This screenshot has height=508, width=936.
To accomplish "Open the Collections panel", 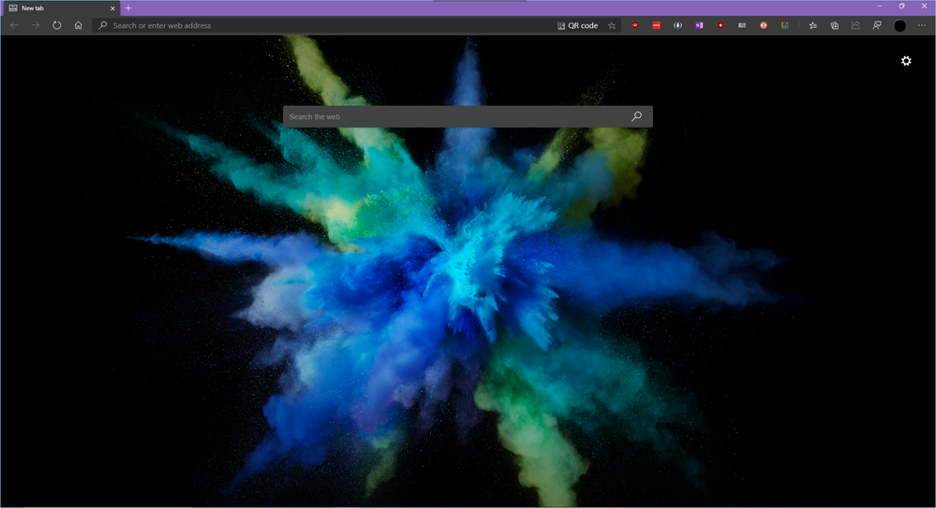I will [835, 25].
